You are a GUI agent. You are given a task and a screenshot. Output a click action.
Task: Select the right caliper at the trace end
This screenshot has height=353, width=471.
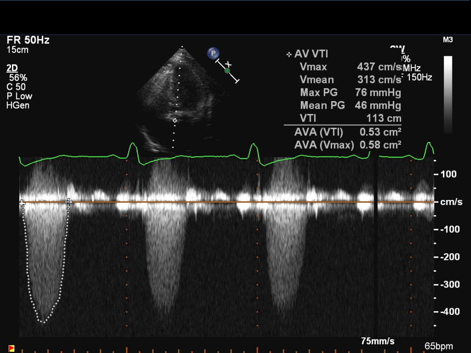pos(69,202)
